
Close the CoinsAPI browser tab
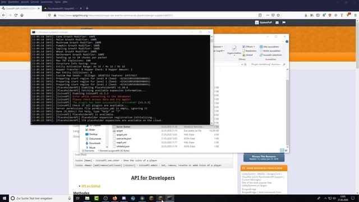click(39, 8)
